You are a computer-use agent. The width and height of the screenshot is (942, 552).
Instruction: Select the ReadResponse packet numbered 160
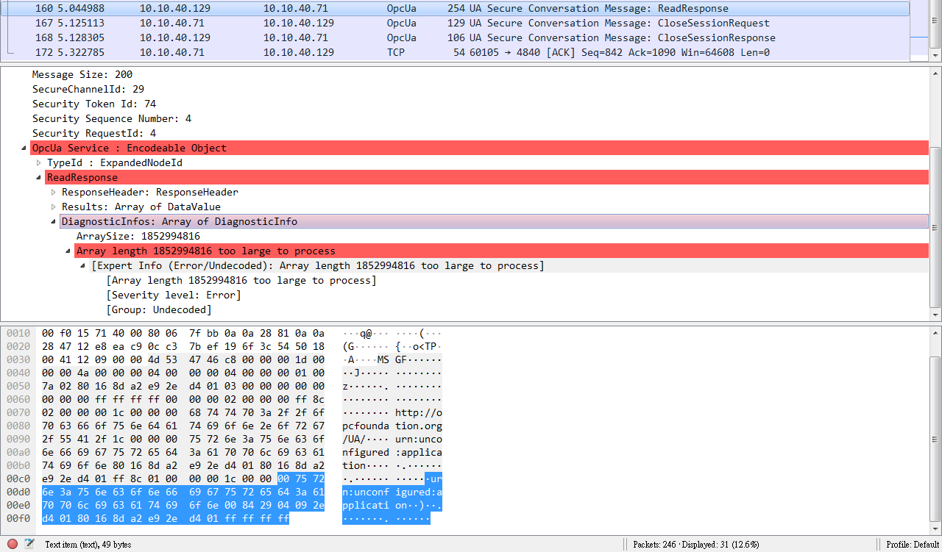point(294,8)
